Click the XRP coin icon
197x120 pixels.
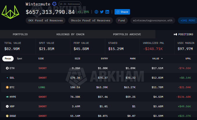pos(7,106)
